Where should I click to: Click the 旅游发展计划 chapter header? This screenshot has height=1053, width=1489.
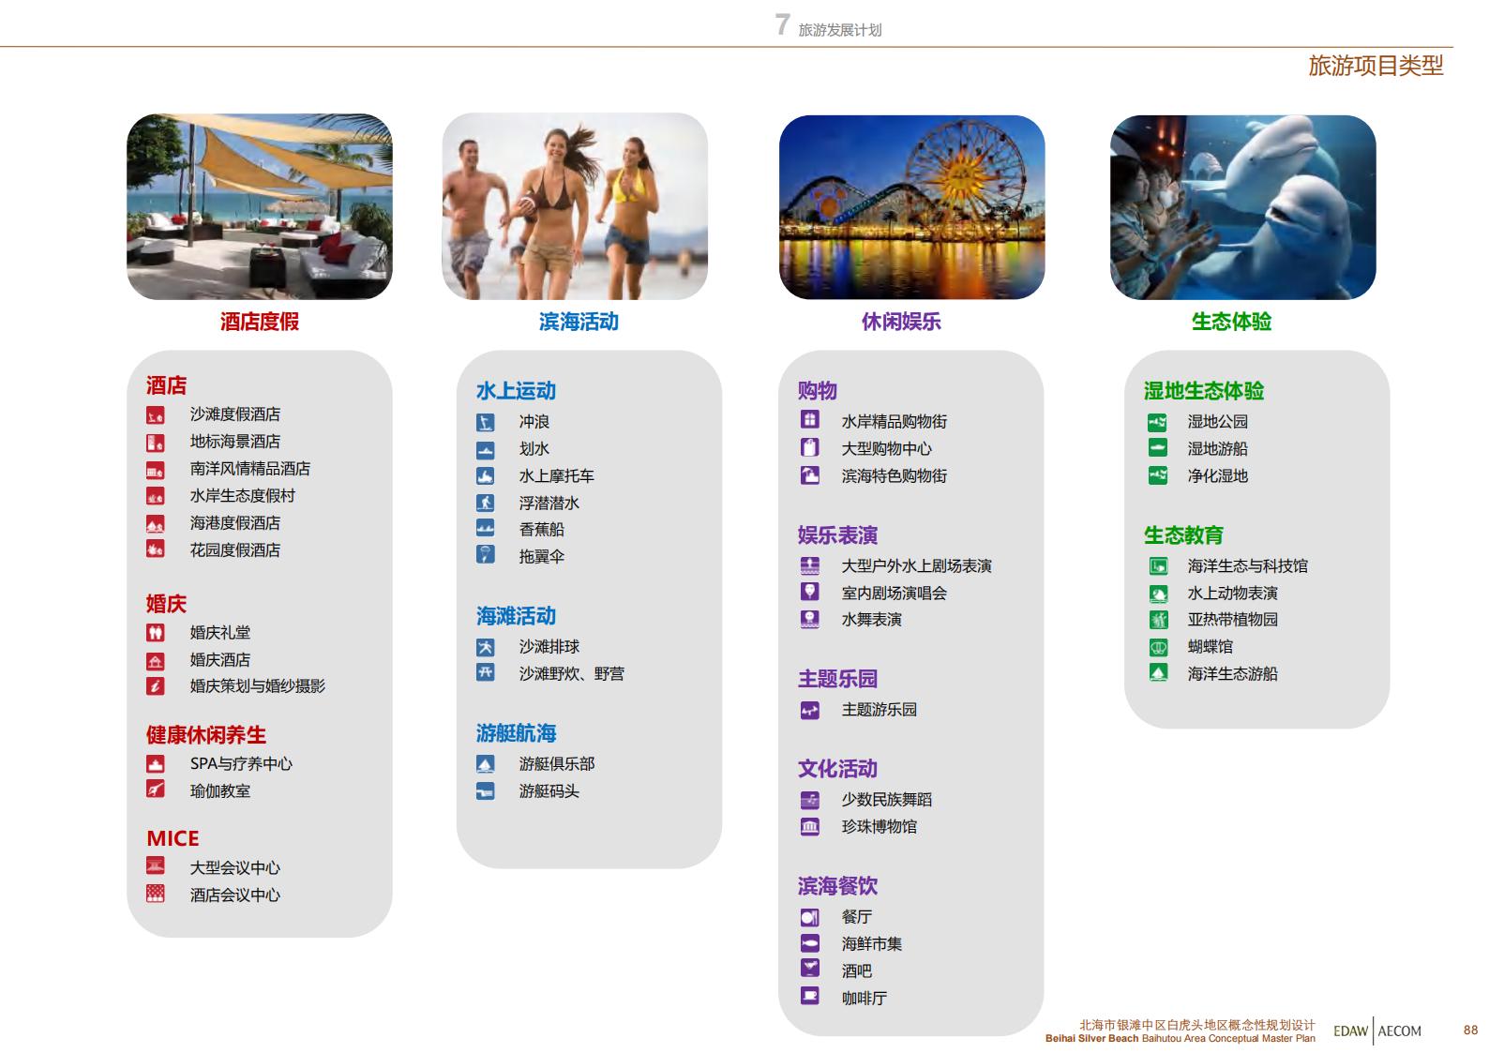(839, 30)
